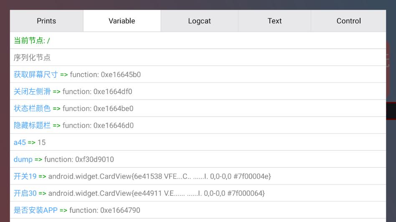This screenshot has height=222, width=396.
Task: Open the Logcat tab
Action: [x=199, y=21]
